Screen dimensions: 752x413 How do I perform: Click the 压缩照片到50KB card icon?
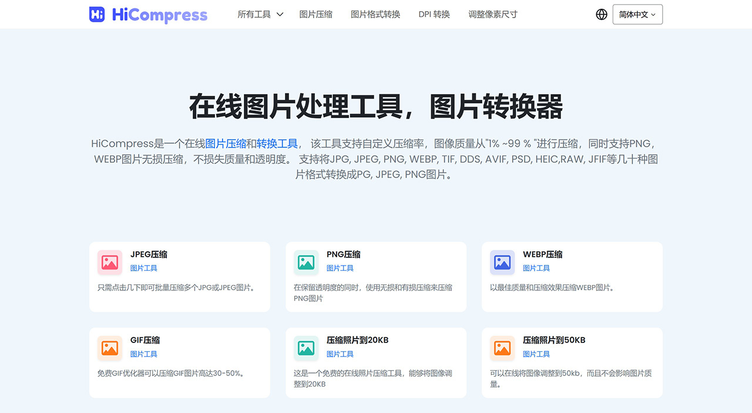(x=502, y=348)
